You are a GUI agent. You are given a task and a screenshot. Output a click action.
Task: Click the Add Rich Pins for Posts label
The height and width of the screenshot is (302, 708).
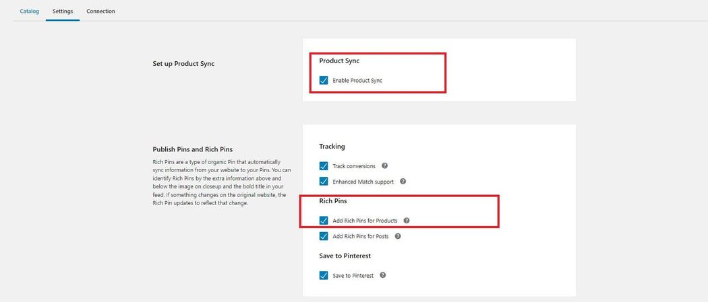point(360,236)
